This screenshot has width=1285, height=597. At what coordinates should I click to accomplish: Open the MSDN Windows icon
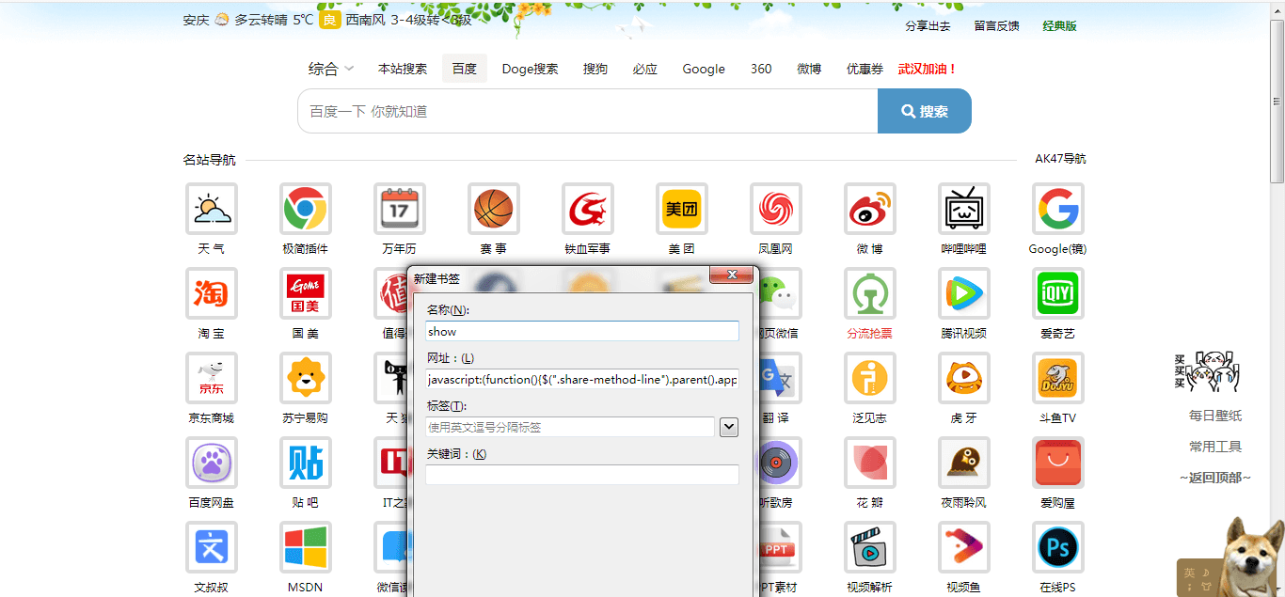(x=306, y=547)
